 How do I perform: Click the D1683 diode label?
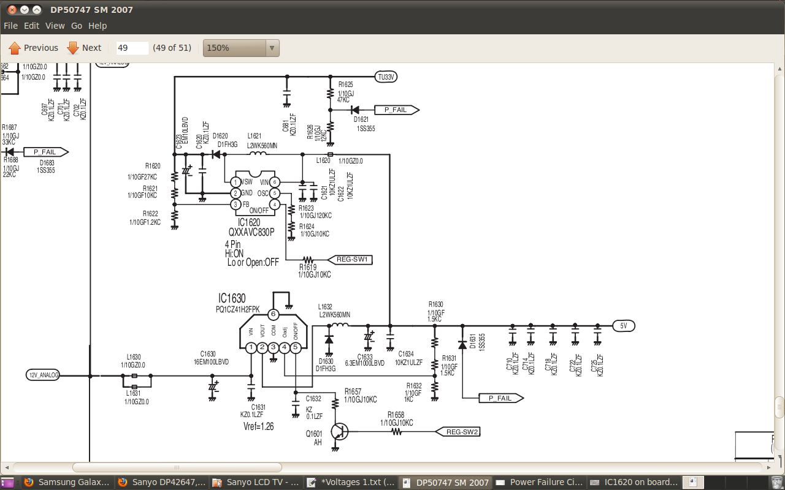click(47, 163)
